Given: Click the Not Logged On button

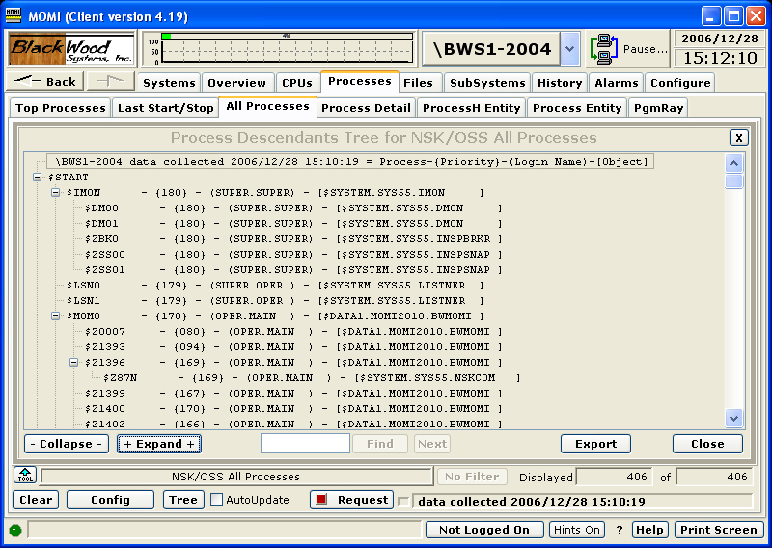Looking at the screenshot, I should (x=484, y=530).
